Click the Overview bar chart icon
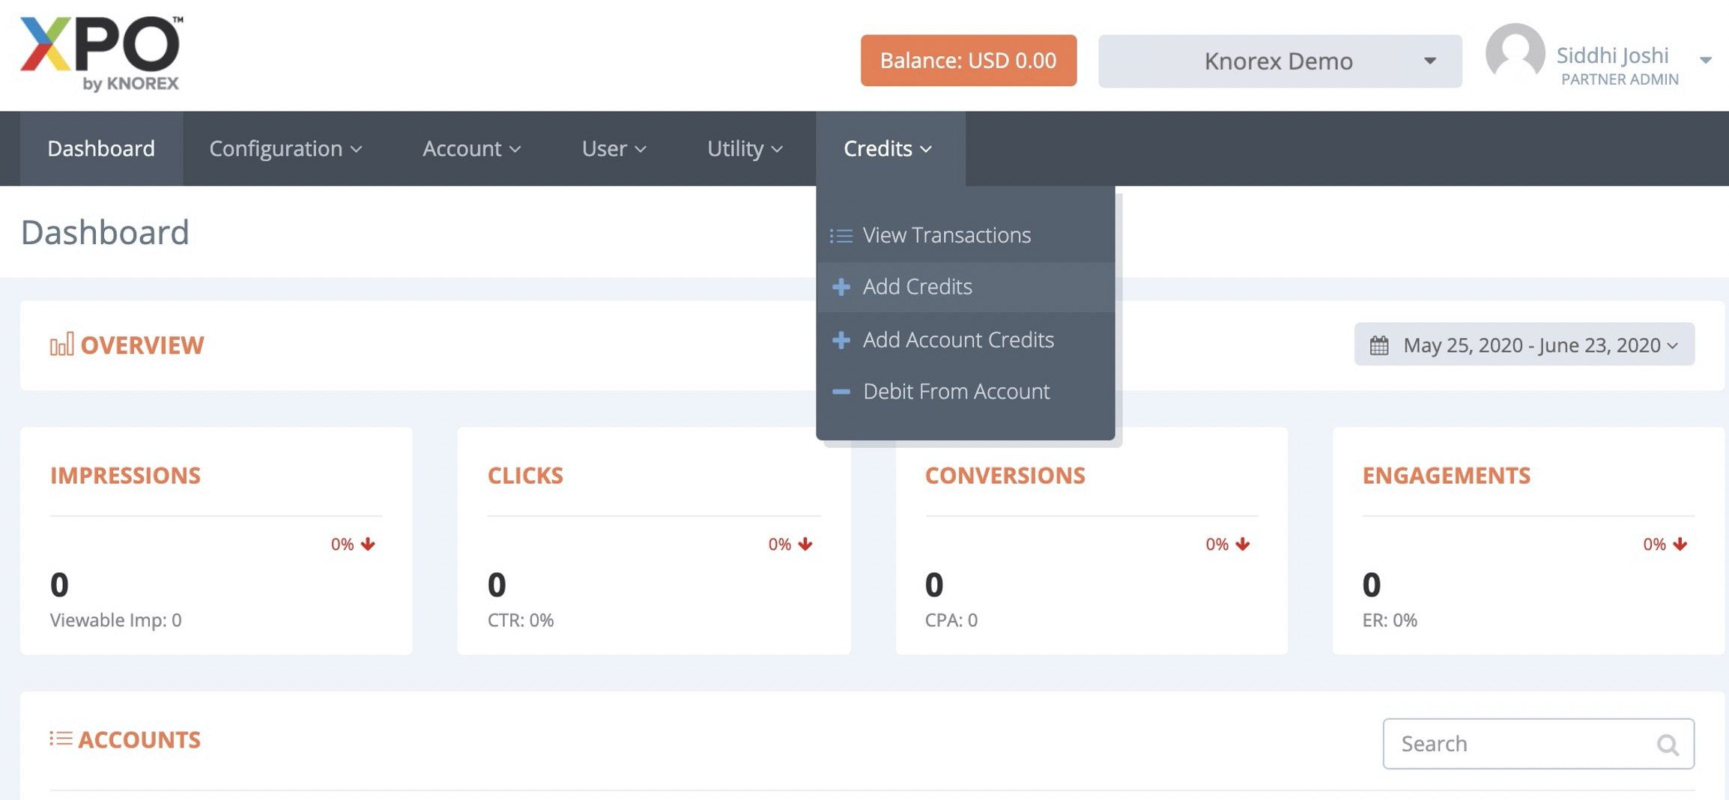Screen dimensions: 1729x800 point(61,345)
